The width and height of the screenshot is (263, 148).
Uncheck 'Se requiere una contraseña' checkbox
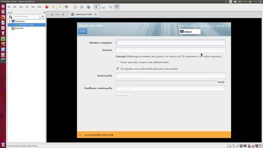(118, 69)
